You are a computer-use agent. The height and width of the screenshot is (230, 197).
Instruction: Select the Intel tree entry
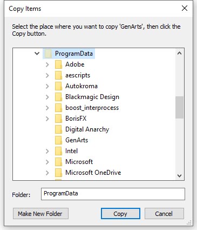pos(71,151)
